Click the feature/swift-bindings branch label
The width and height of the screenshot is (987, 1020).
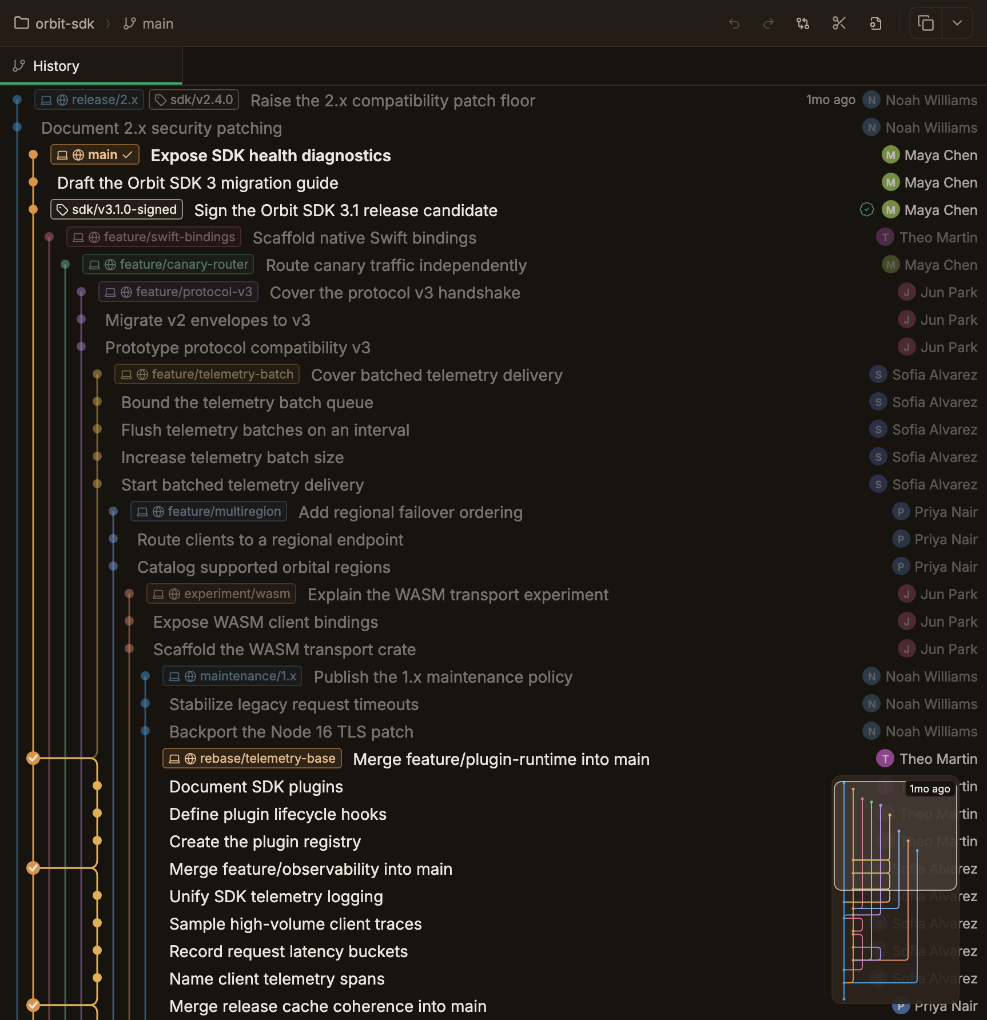click(x=154, y=237)
